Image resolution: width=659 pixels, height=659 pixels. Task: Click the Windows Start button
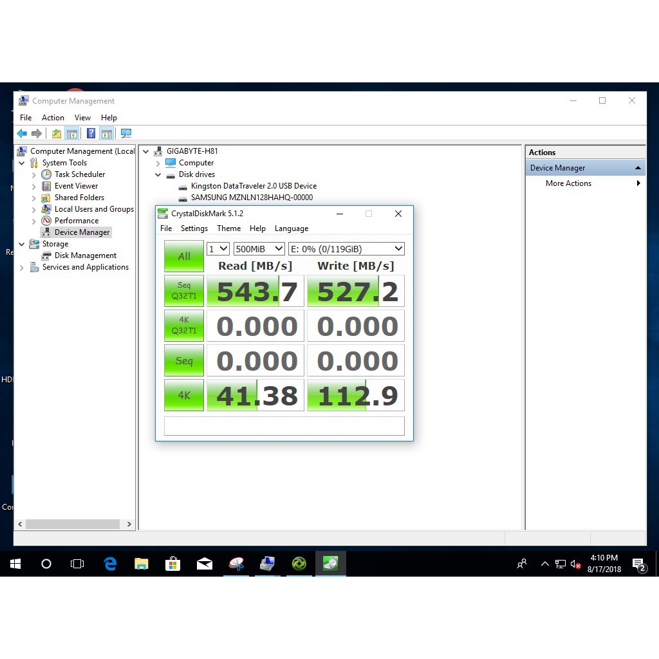point(15,564)
